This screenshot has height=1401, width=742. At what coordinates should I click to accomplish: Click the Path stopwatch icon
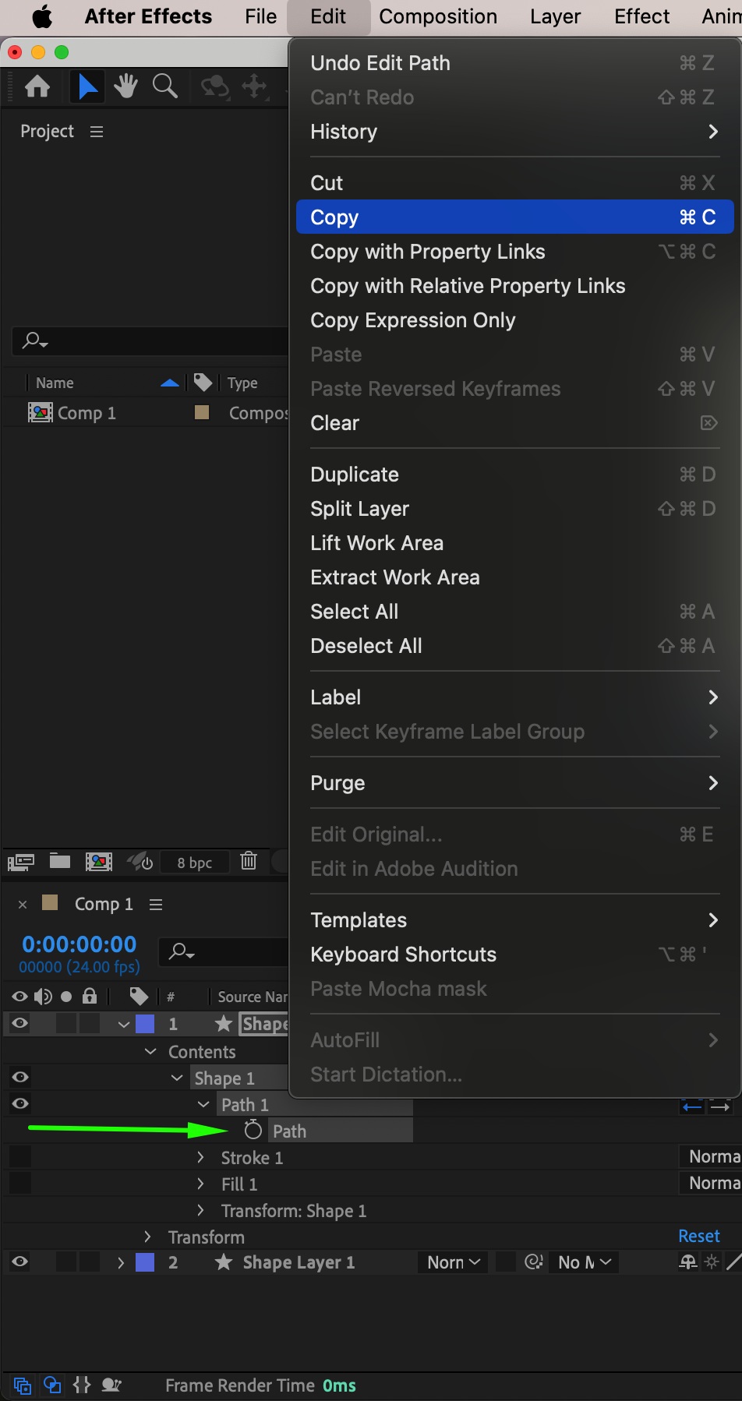click(x=253, y=1131)
